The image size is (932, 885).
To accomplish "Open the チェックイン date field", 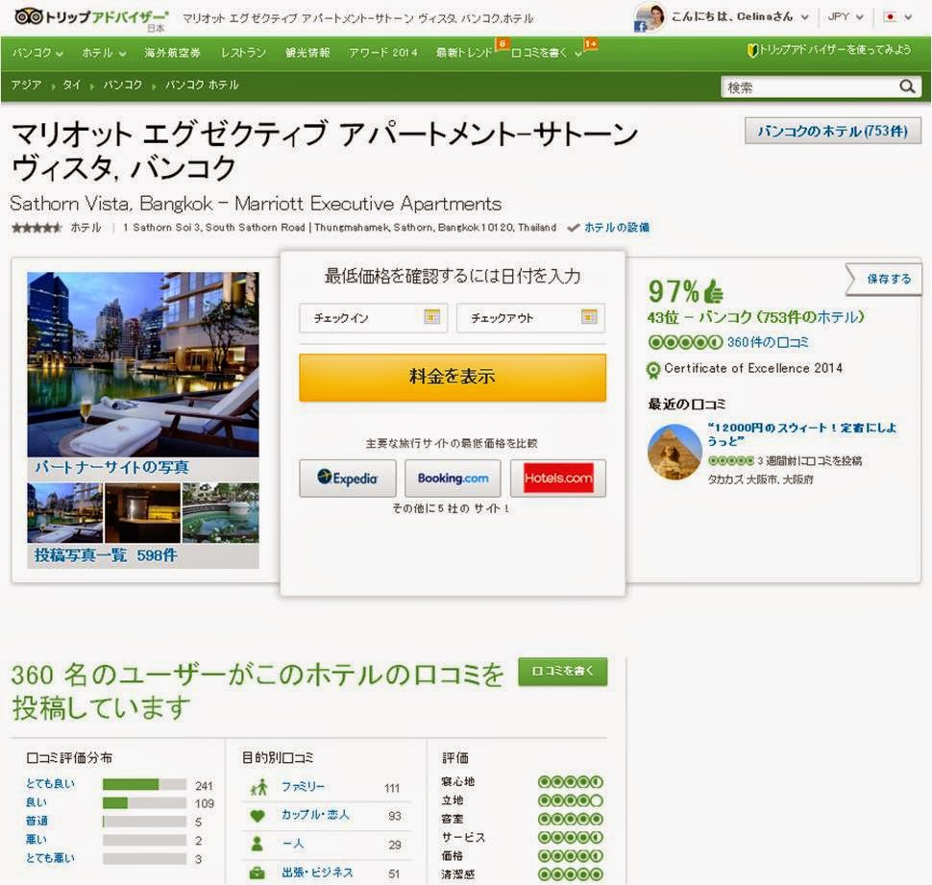I will (373, 317).
